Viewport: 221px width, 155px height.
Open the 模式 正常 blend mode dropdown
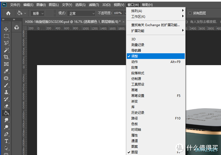click(x=81, y=13)
